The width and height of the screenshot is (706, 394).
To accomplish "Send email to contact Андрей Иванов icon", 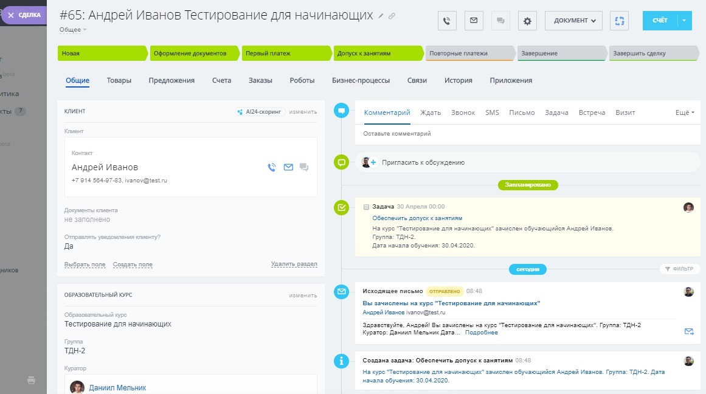I will [x=288, y=167].
